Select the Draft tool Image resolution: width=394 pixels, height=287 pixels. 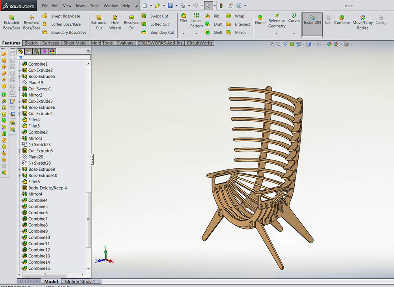tap(214, 24)
